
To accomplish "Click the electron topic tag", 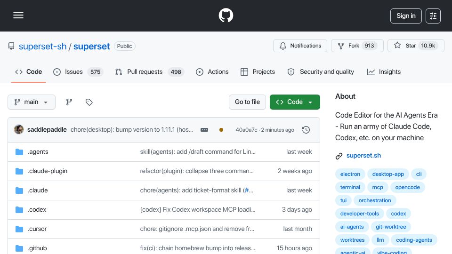I will click(x=350, y=174).
